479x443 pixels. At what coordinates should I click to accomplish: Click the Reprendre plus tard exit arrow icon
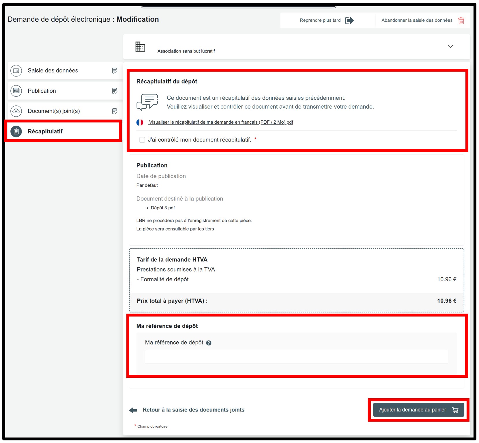(349, 21)
